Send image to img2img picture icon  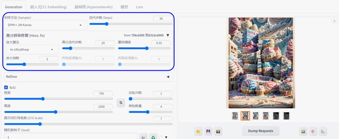303,131
